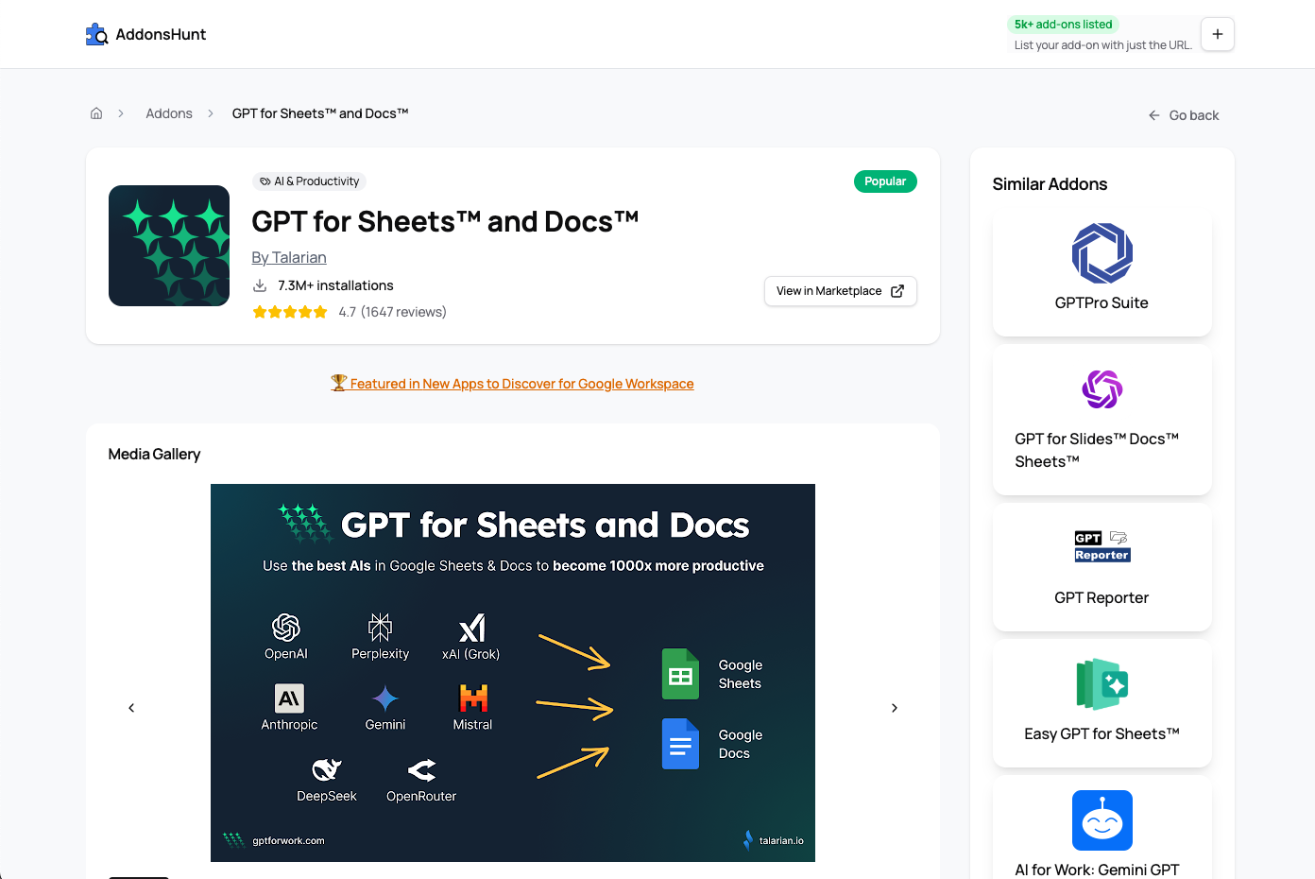Click the GPT Reporter logo
Viewport: 1315px width, 879px height.
coord(1102,546)
